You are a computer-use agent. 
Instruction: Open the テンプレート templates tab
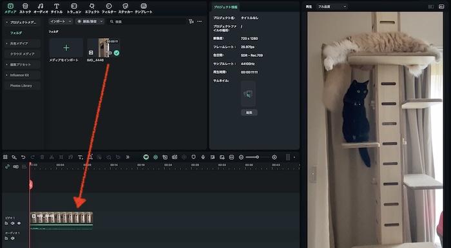(144, 8)
